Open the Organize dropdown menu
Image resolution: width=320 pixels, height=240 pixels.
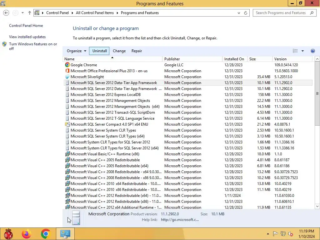tap(77, 51)
